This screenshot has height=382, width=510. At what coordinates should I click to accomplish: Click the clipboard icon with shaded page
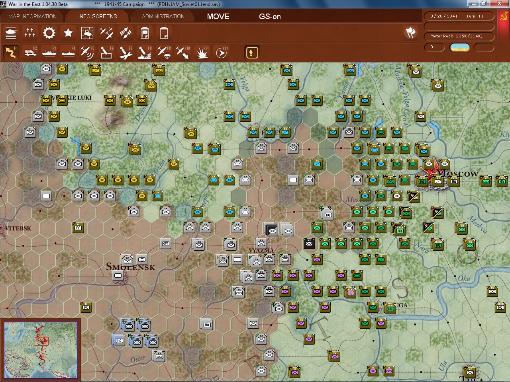[x=145, y=33]
